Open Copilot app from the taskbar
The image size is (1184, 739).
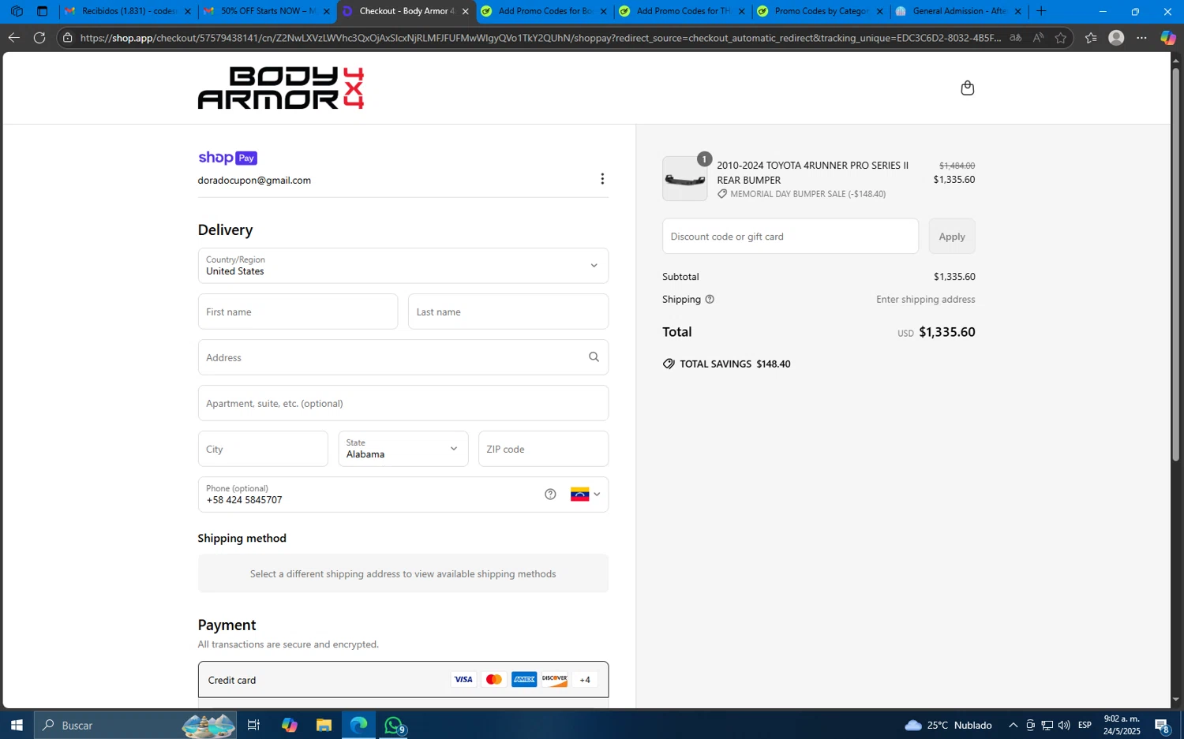click(289, 725)
